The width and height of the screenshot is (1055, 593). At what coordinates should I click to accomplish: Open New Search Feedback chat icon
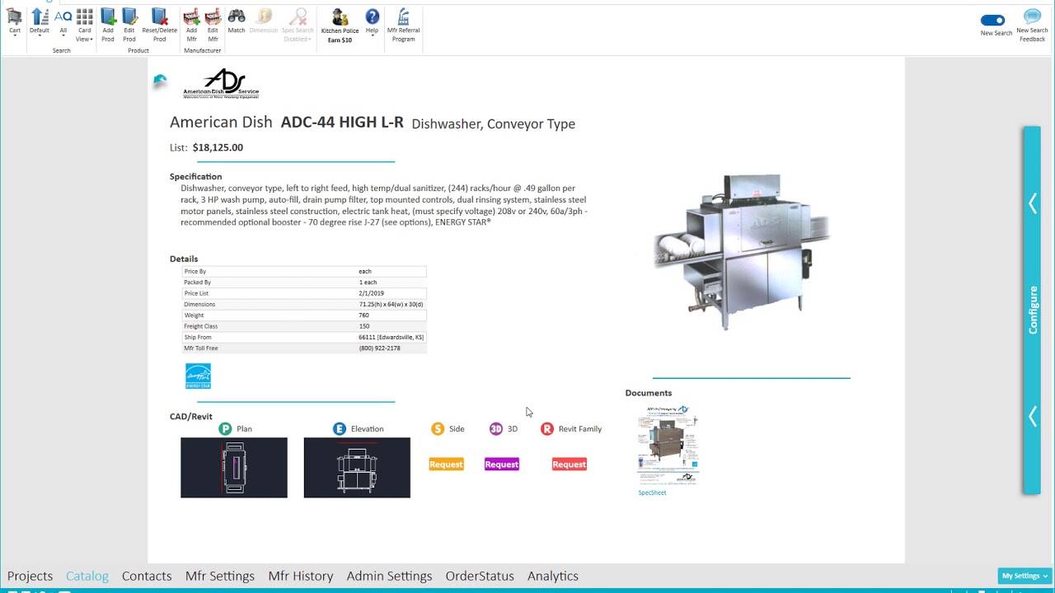[1032, 16]
